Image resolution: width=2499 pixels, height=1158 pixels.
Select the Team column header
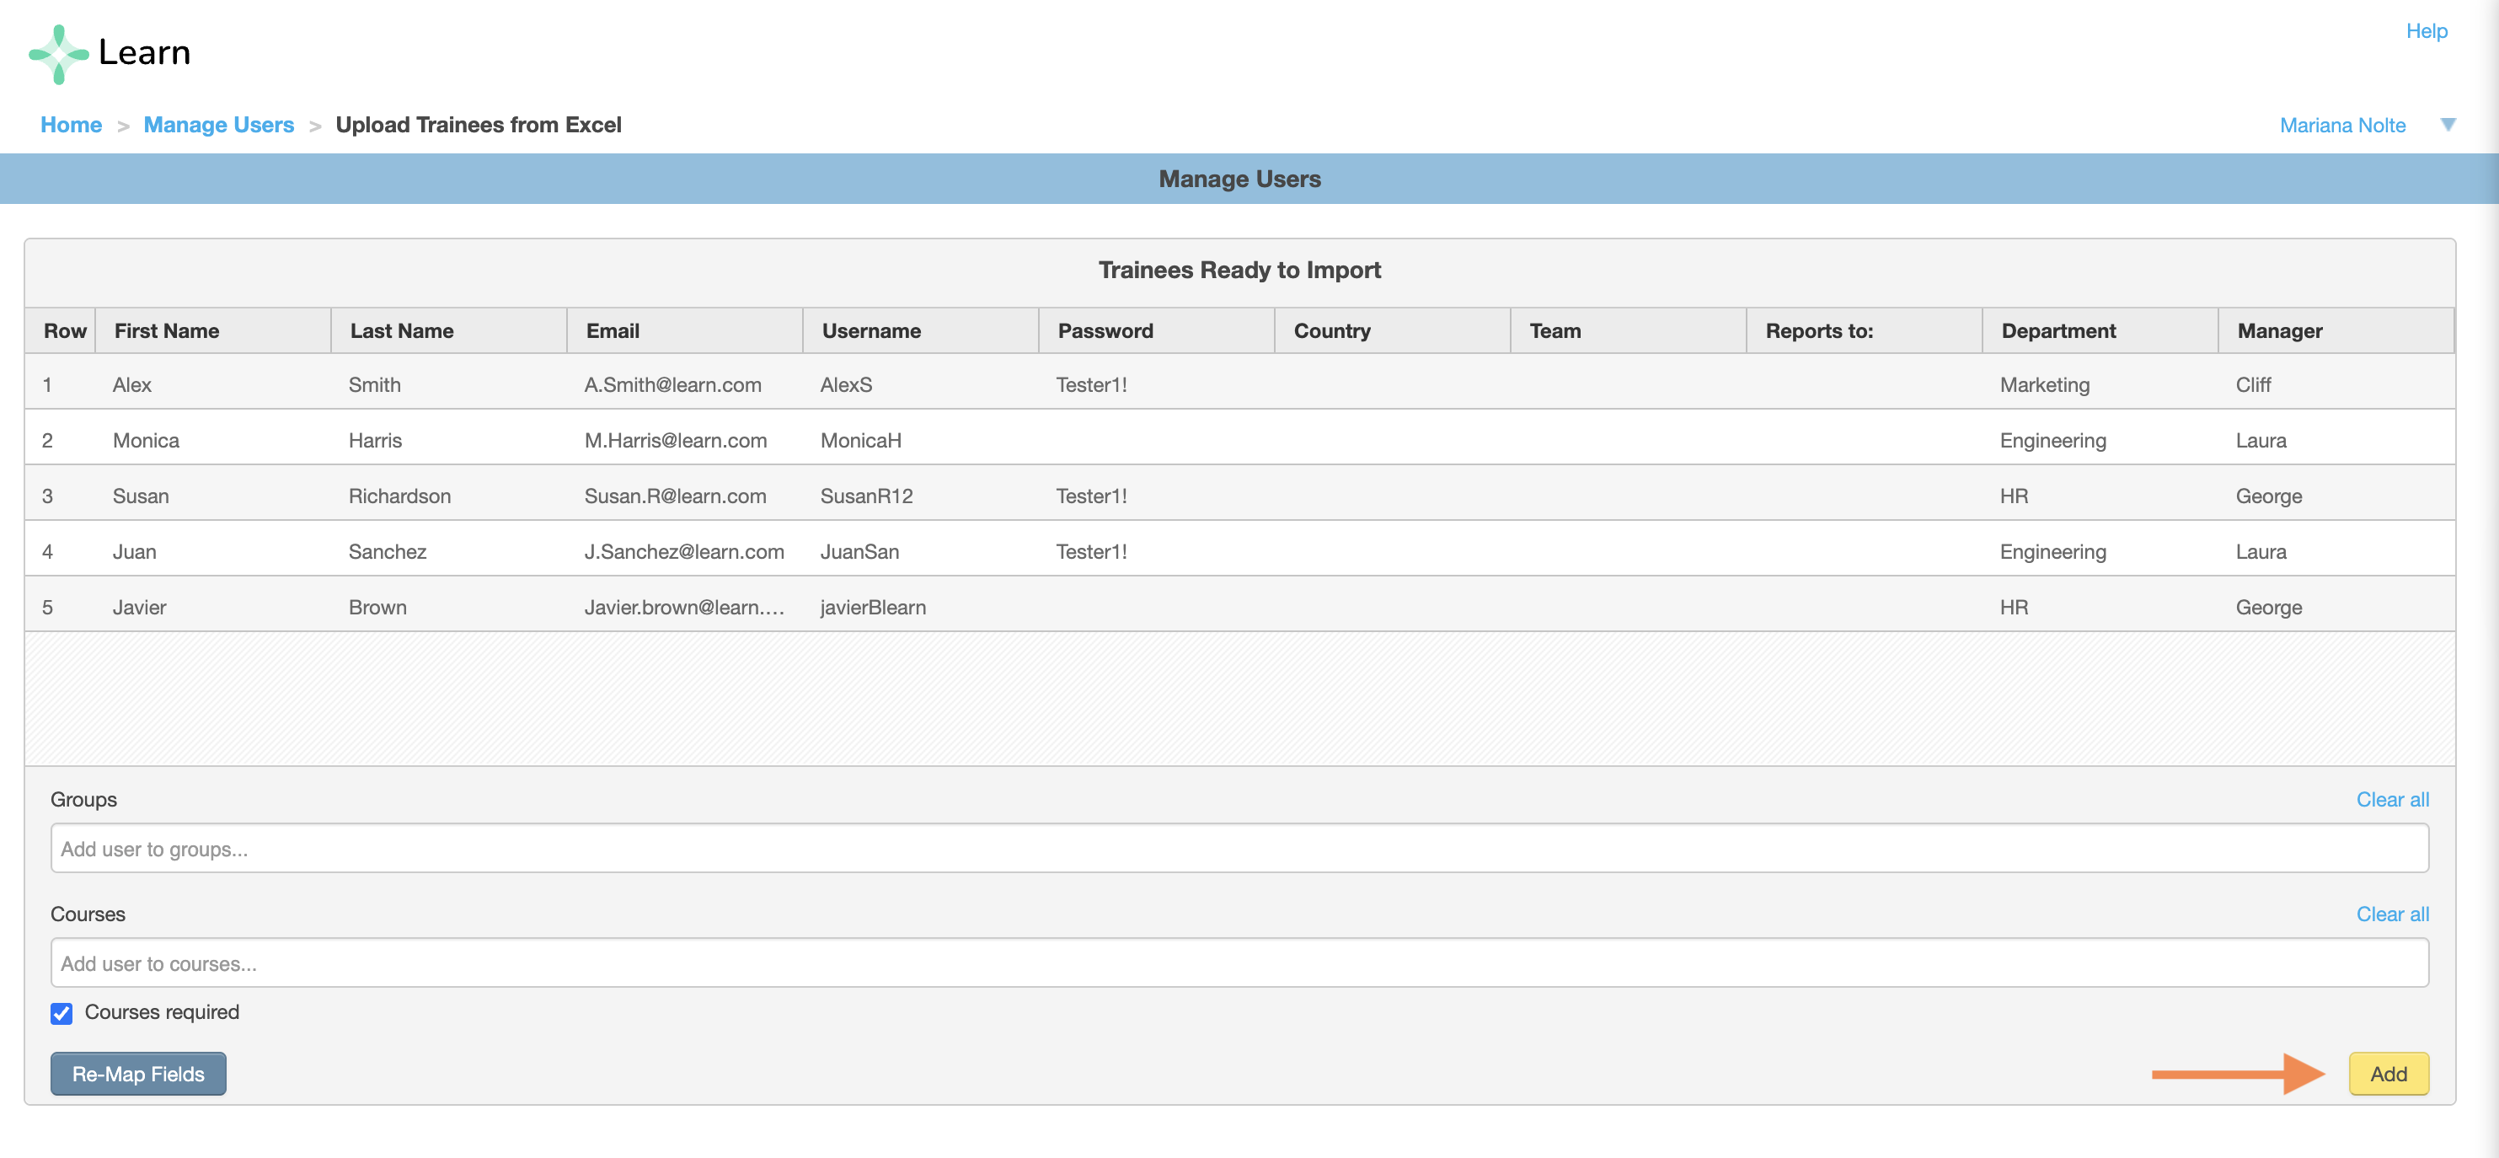[1628, 331]
